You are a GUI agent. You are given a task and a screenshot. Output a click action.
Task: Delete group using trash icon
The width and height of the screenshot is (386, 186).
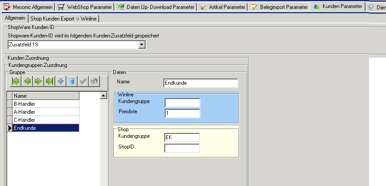[x=72, y=81]
